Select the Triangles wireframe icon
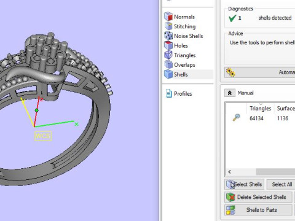This screenshot has height=221, width=295. pos(168,55)
